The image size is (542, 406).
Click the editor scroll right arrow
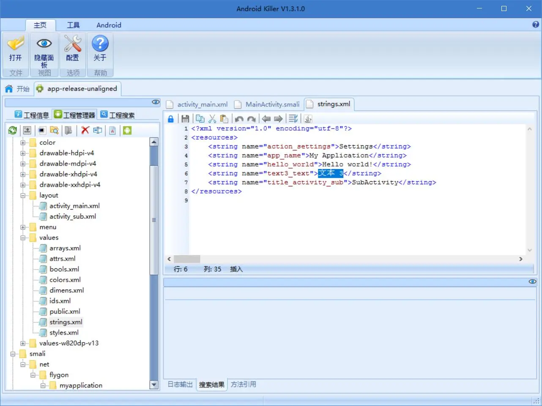pos(521,259)
